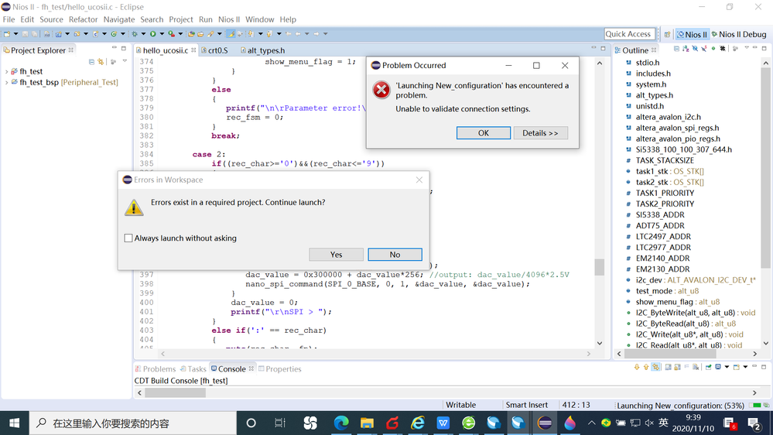Viewport: 773px width, 435px height.
Task: Click Collapse All icon in Outline panel
Action: 676,49
